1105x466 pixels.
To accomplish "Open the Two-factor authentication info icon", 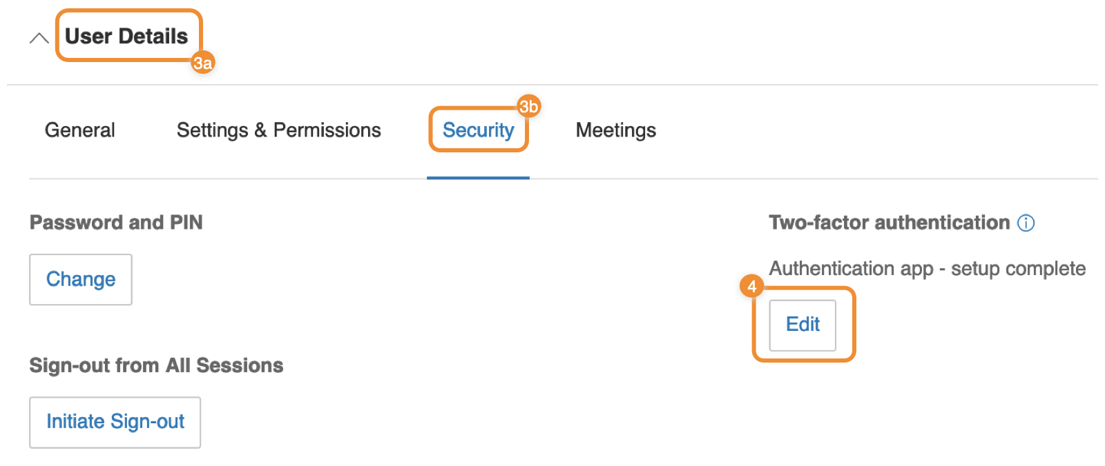I will coord(1026,223).
